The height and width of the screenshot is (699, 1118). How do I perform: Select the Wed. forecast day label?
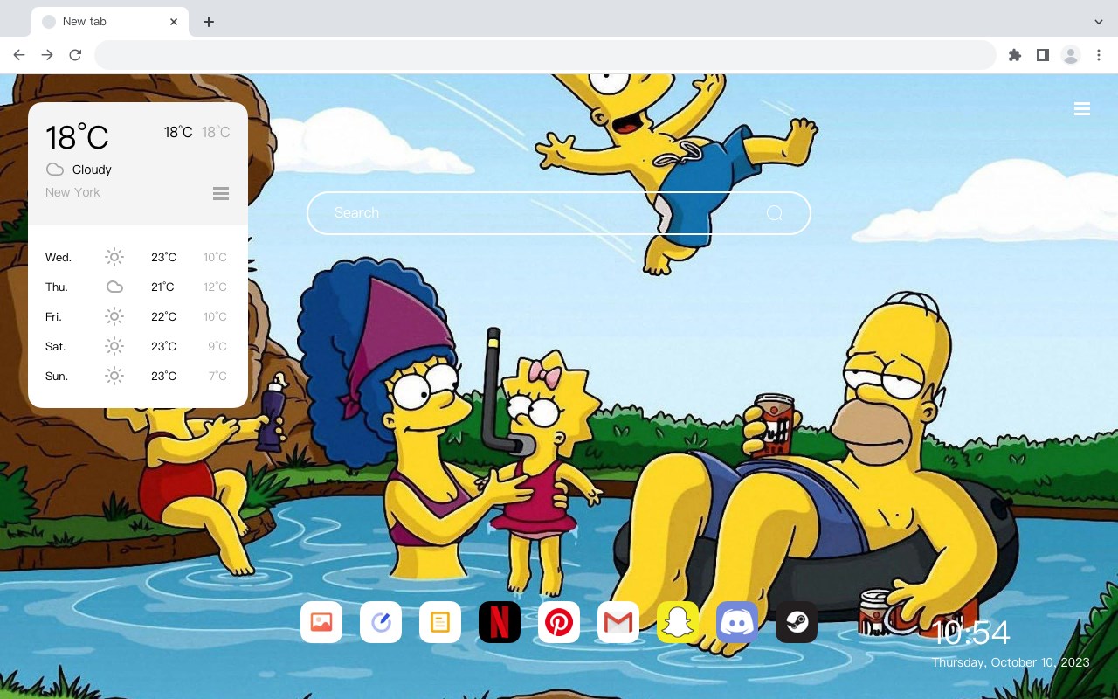59,257
